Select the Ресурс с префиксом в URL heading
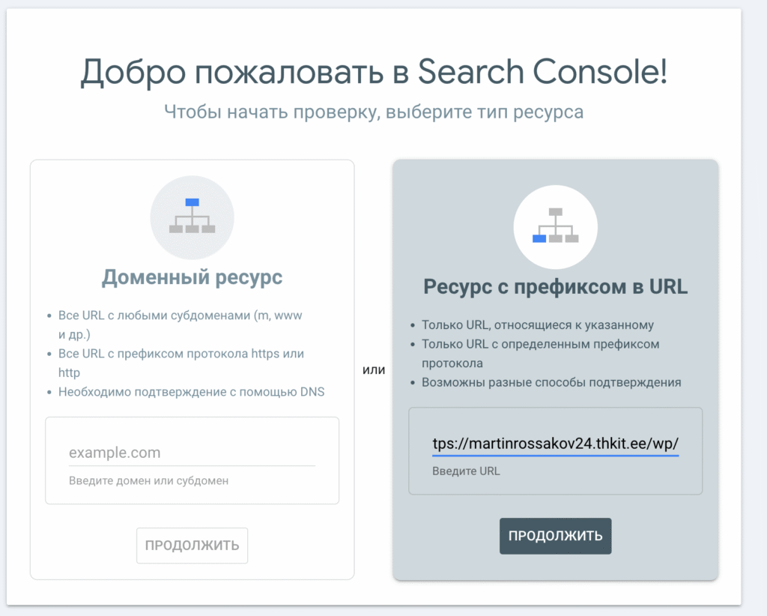 click(555, 287)
